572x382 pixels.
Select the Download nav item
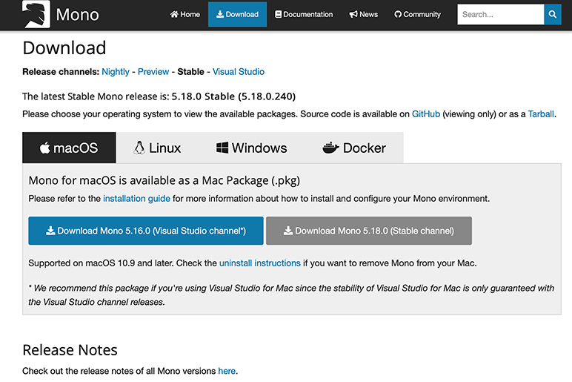(x=237, y=14)
